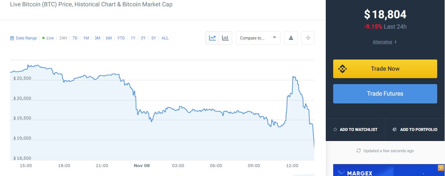Select the 24H range tab
The height and width of the screenshot is (176, 445).
pyautogui.click(x=63, y=38)
